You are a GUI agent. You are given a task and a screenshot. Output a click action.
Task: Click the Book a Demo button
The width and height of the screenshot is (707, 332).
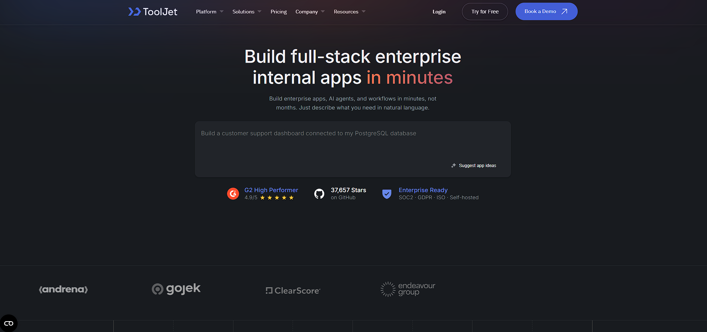pyautogui.click(x=546, y=12)
